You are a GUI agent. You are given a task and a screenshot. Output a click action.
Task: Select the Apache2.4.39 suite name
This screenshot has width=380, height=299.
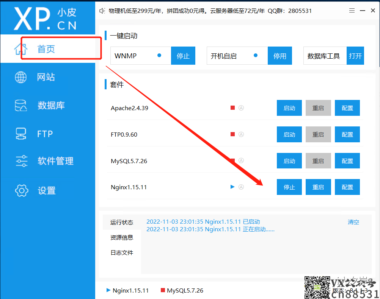129,108
